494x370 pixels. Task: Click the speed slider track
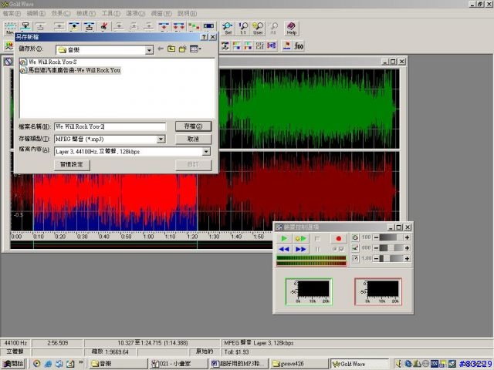(391, 259)
